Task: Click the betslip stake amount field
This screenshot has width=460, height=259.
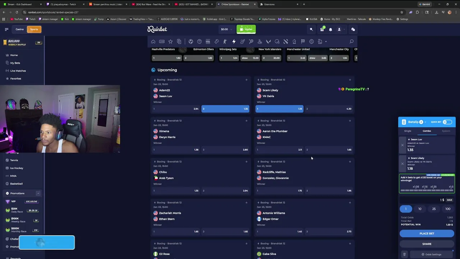Action: click(422, 200)
